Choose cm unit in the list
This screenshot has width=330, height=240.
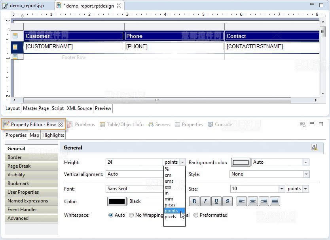click(x=174, y=175)
